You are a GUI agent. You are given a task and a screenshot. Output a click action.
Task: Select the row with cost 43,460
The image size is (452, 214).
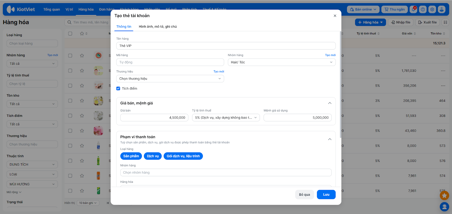[x=70, y=131]
